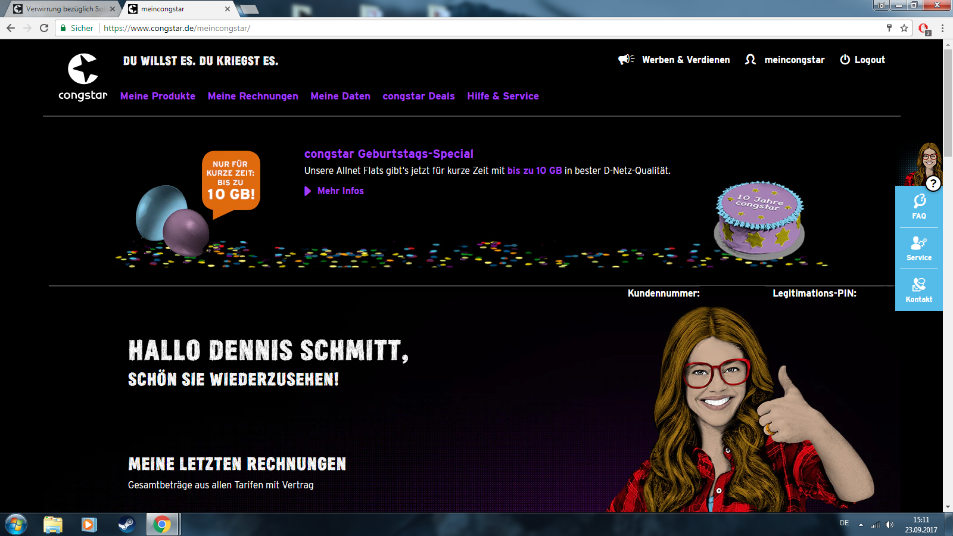Screen dimensions: 953x536
Task: Go to Hilfe & Service menu
Action: coord(503,96)
